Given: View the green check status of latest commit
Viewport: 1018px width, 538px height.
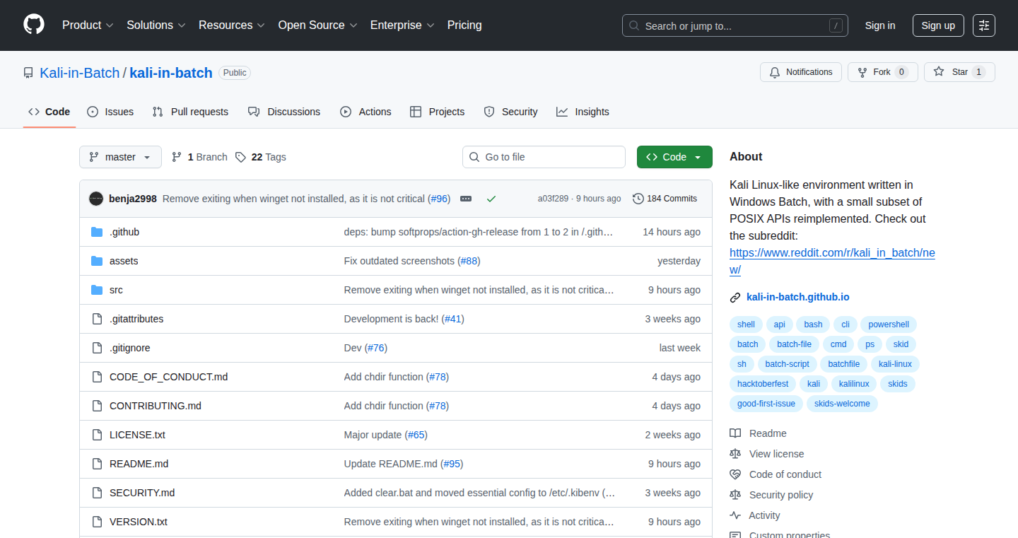Looking at the screenshot, I should (x=491, y=199).
